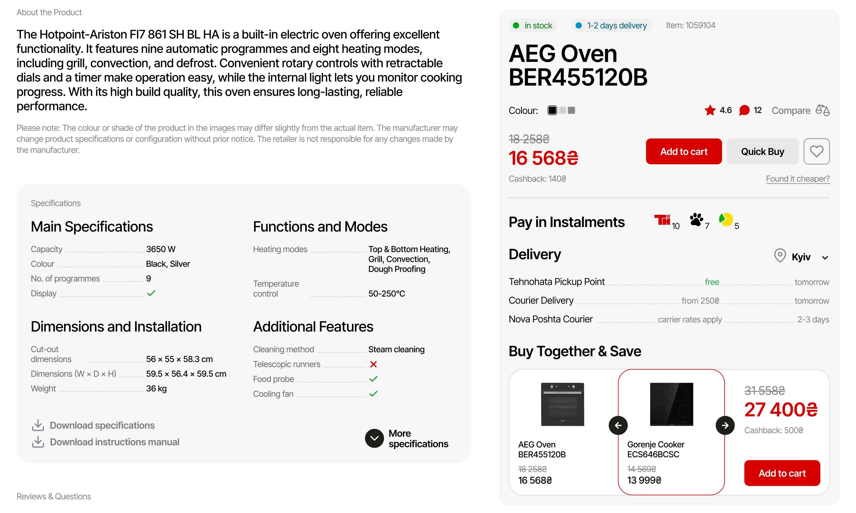Click the location pin icon beside Kyiv
The height and width of the screenshot is (513, 856).
tap(780, 256)
